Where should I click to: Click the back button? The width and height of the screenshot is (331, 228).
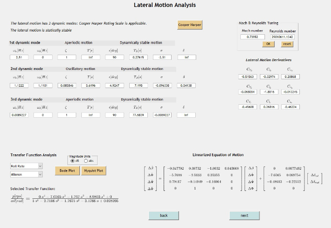pyautogui.click(x=164, y=215)
